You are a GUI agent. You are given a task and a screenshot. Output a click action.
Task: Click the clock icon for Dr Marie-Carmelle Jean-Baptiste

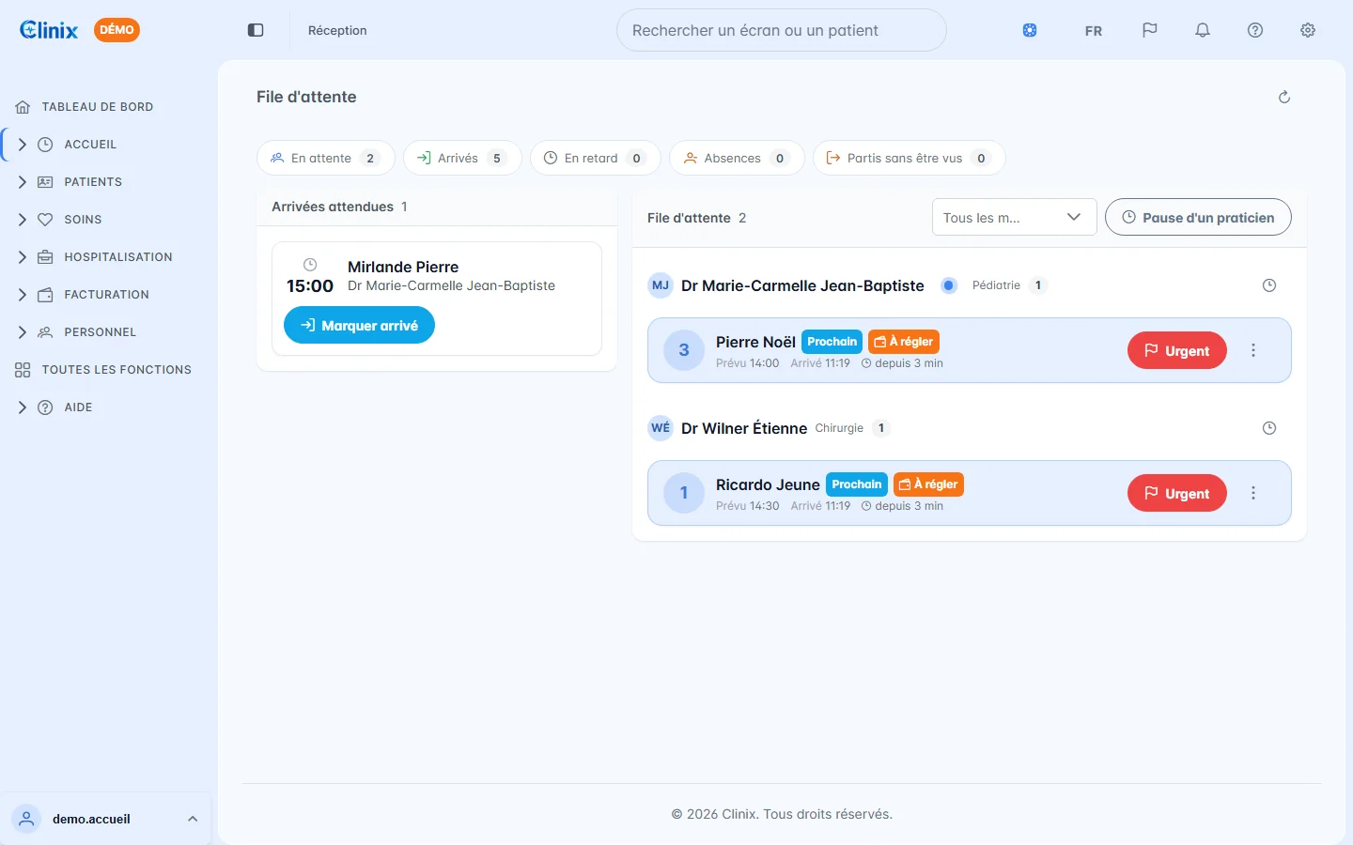(1269, 285)
